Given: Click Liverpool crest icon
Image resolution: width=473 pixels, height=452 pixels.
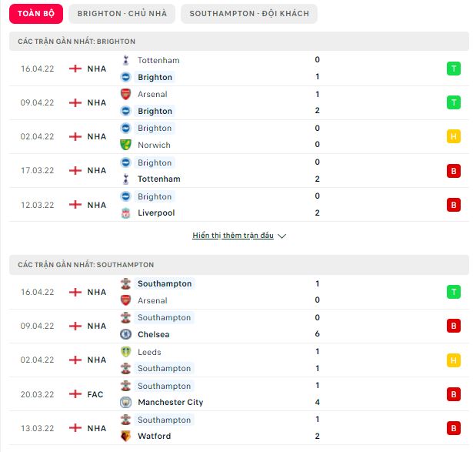Looking at the screenshot, I should pos(126,213).
